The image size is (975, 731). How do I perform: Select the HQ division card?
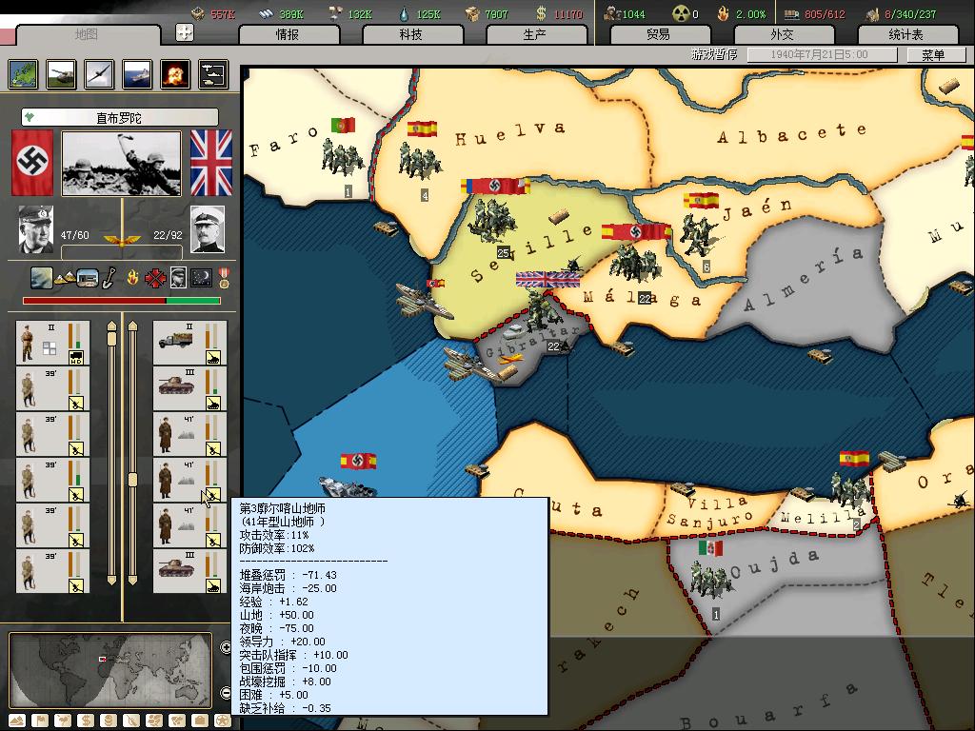53,343
